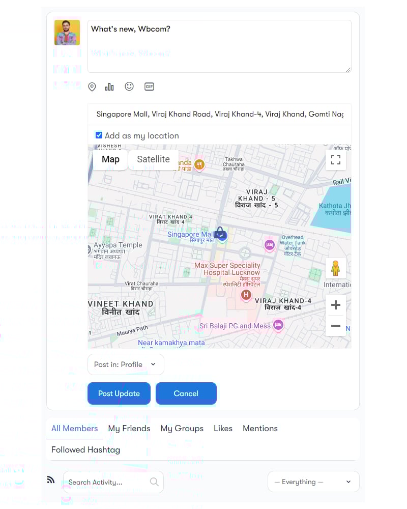Switch map to Satellite view

click(x=153, y=159)
